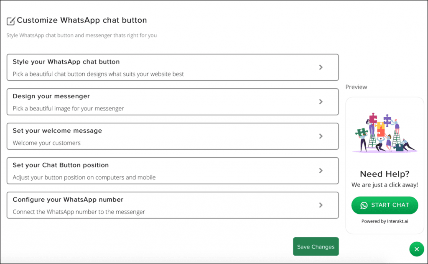
Task: Click the chevron arrow on Set your welcome message
Action: (x=321, y=136)
